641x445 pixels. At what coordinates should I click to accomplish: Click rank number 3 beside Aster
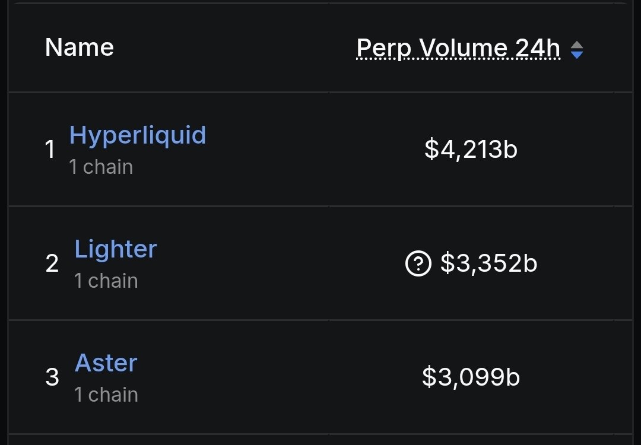click(52, 377)
